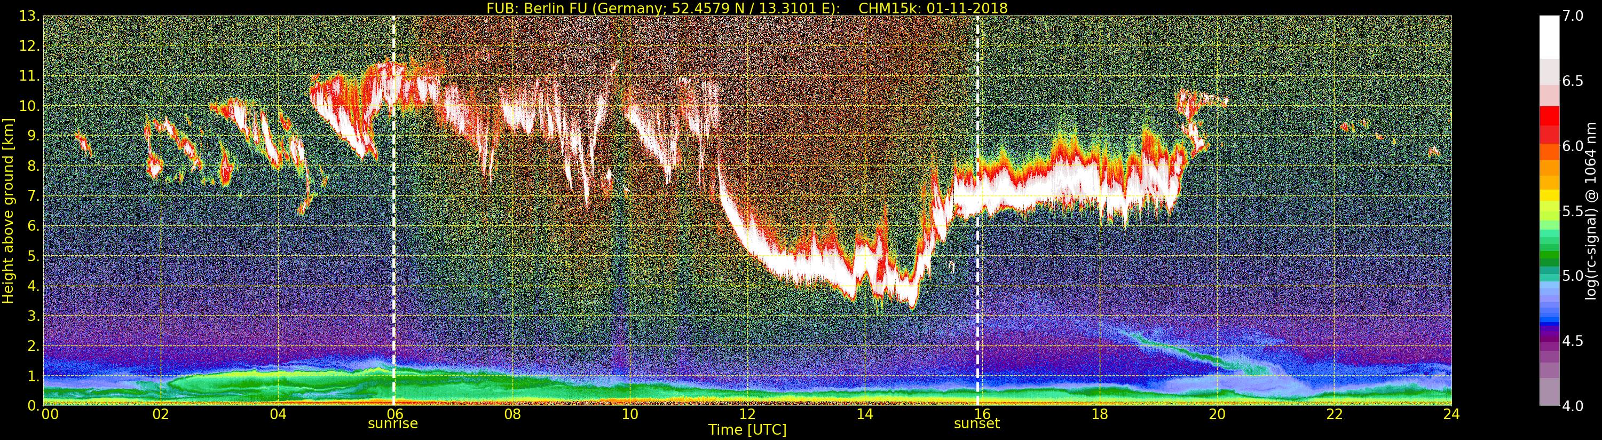Click the height axis tick '9.'
This screenshot has width=1602, height=440.
(x=33, y=136)
